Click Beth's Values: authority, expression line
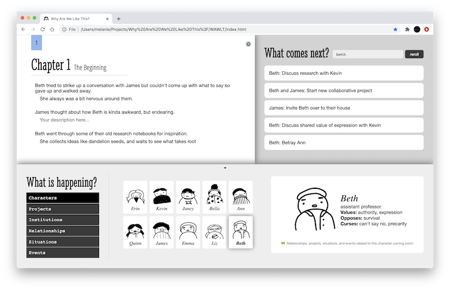Viewport: 450px width, 290px height. (x=371, y=212)
